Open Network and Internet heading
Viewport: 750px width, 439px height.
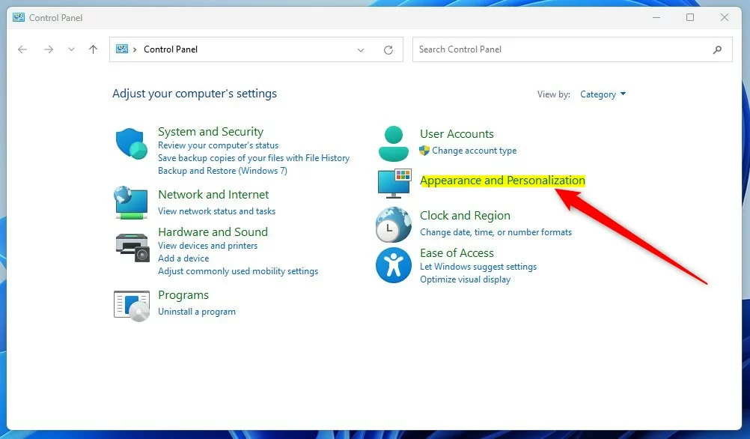(213, 194)
